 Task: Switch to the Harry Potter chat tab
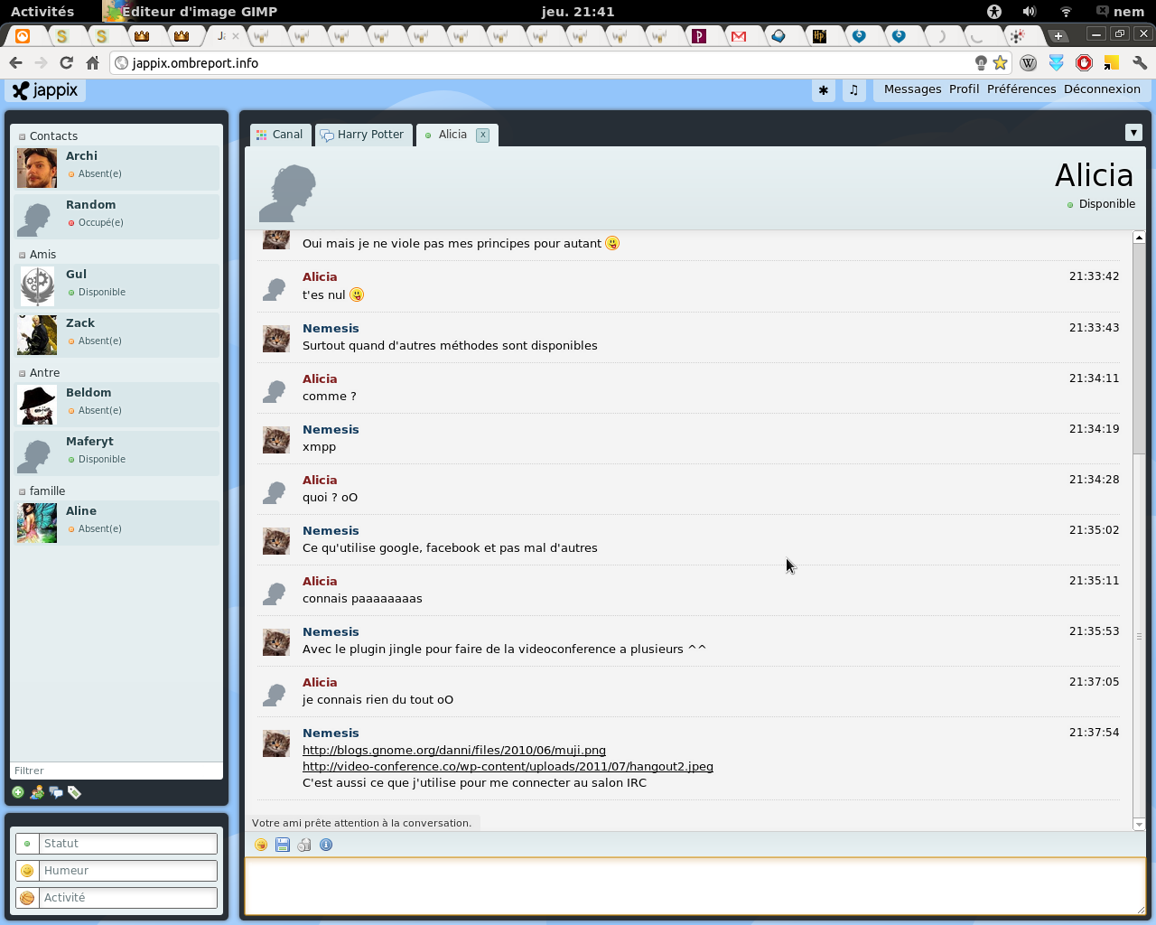363,135
